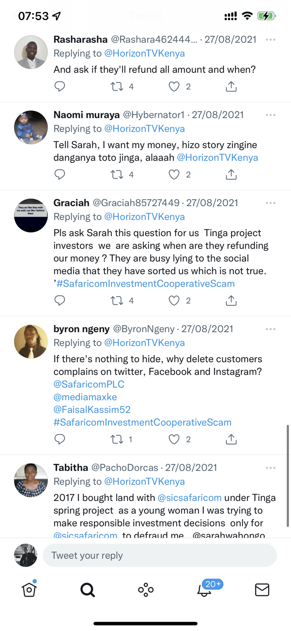Image resolution: width=291 pixels, height=631 pixels.
Task: Open the Search tab
Action: click(88, 590)
